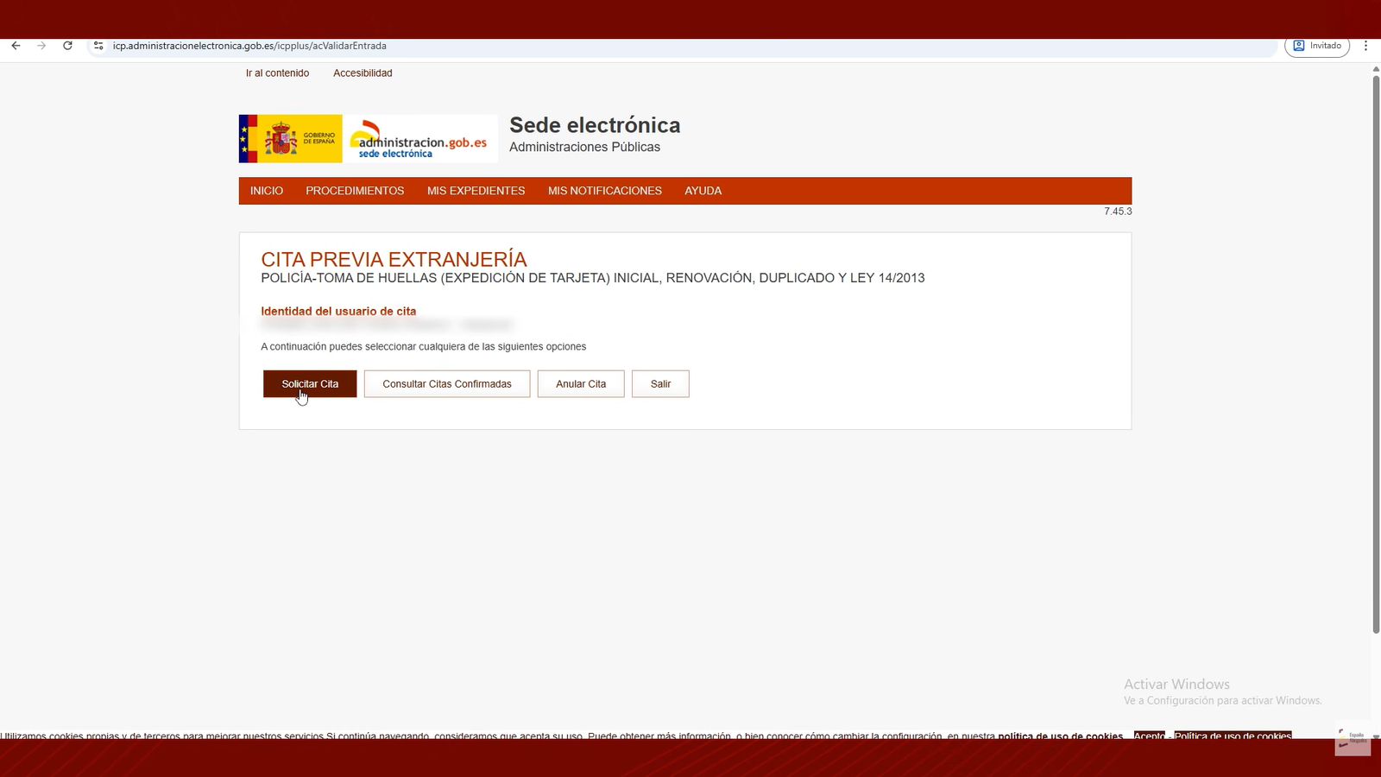
Task: Click the Anular Cita button
Action: tap(581, 384)
